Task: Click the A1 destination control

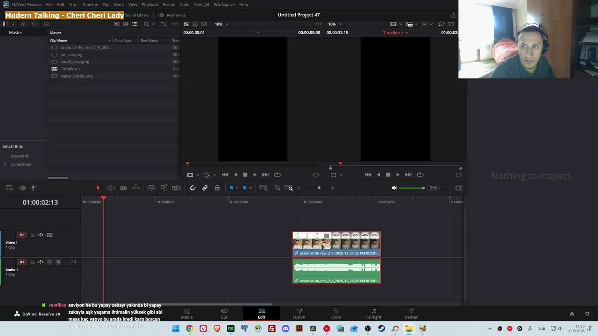Action: (21, 262)
